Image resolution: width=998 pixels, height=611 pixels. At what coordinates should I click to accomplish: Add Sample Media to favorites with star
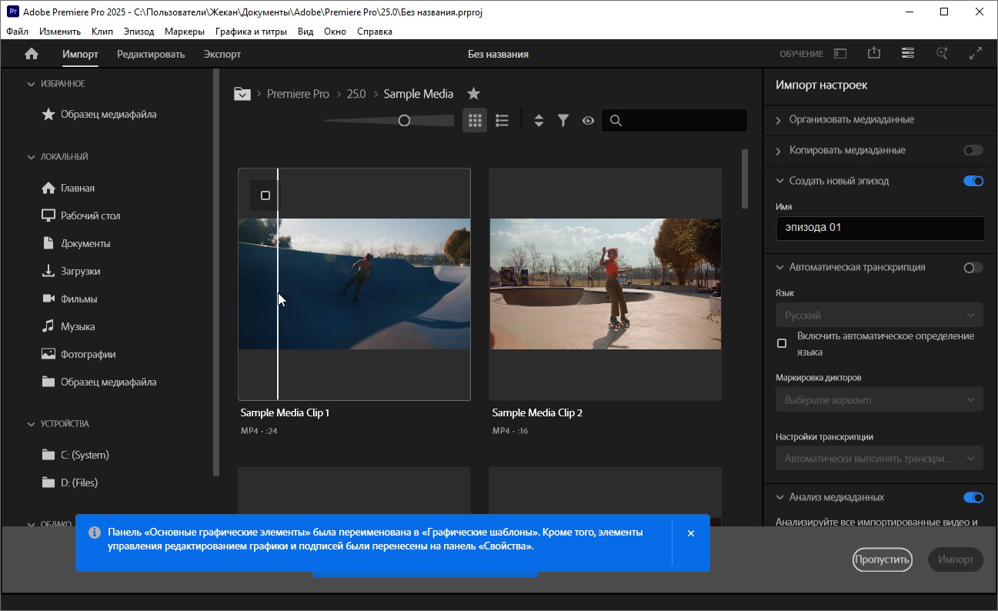click(x=474, y=94)
